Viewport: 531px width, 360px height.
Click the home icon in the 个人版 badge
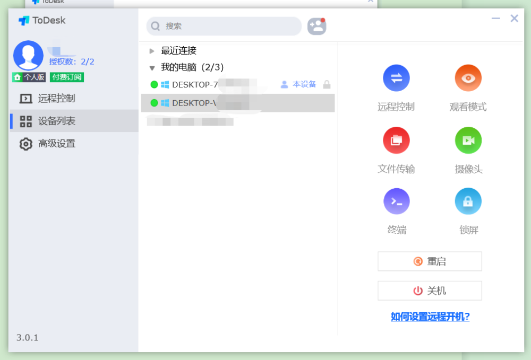pos(17,77)
